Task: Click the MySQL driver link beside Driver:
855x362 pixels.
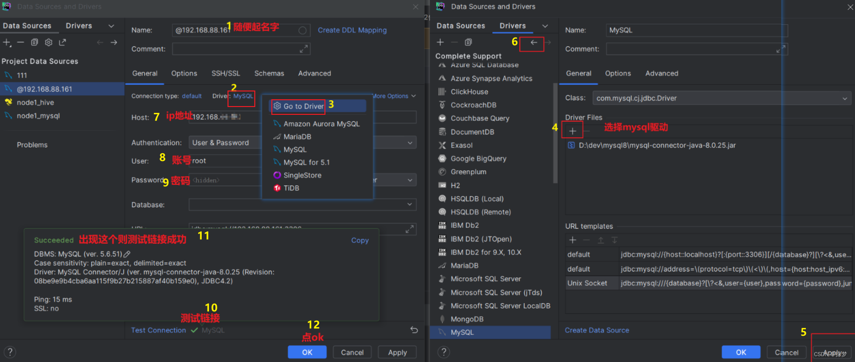Action: 243,96
